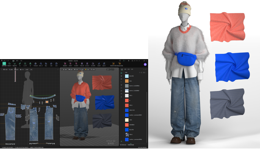Switch to the second tab in right panel

(125, 69)
